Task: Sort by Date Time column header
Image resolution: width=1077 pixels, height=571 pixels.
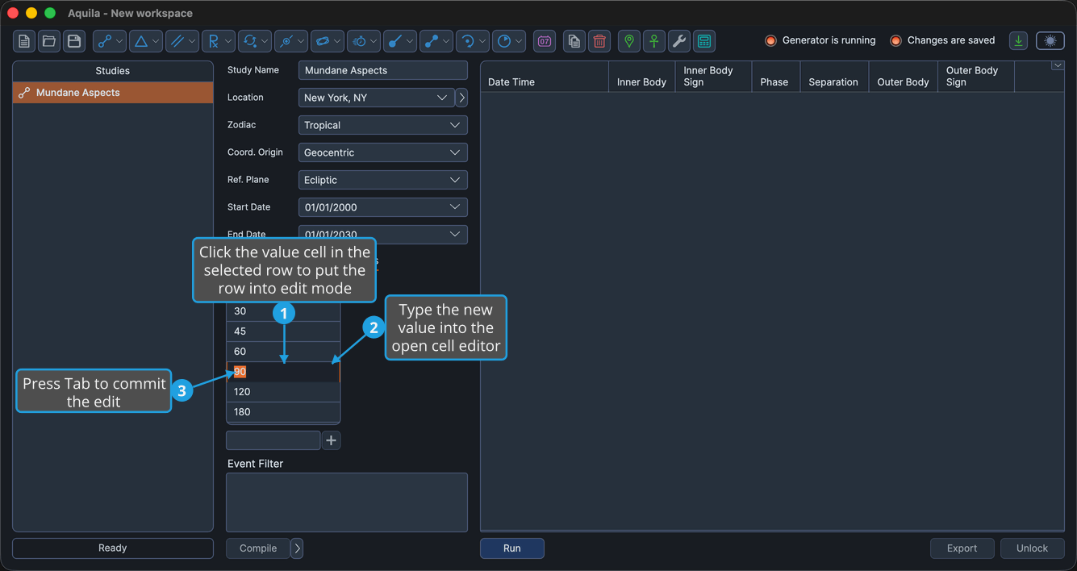Action: (545, 77)
